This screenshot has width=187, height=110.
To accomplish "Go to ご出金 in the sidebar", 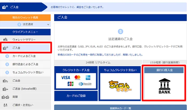I will click(25, 81).
